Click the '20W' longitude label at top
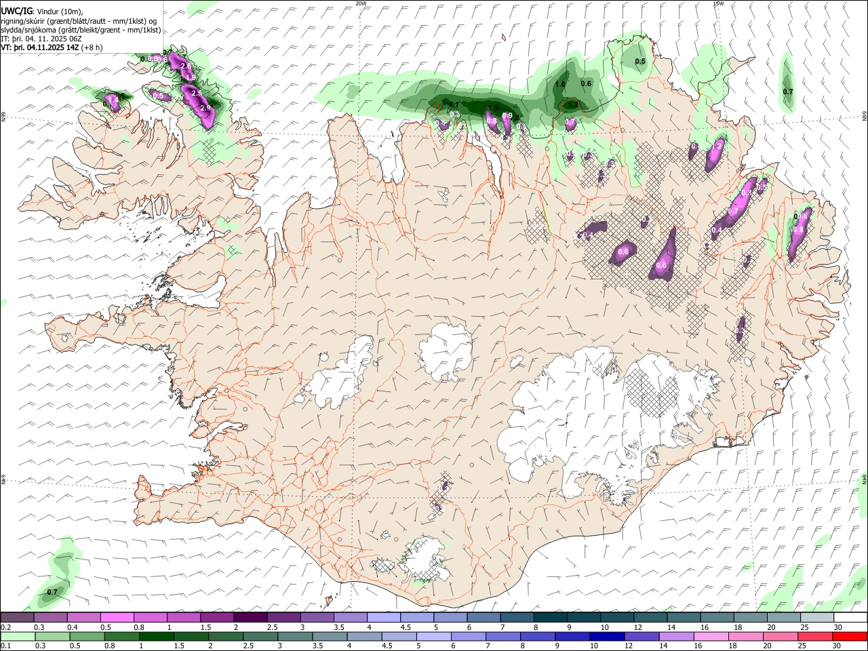 click(361, 3)
